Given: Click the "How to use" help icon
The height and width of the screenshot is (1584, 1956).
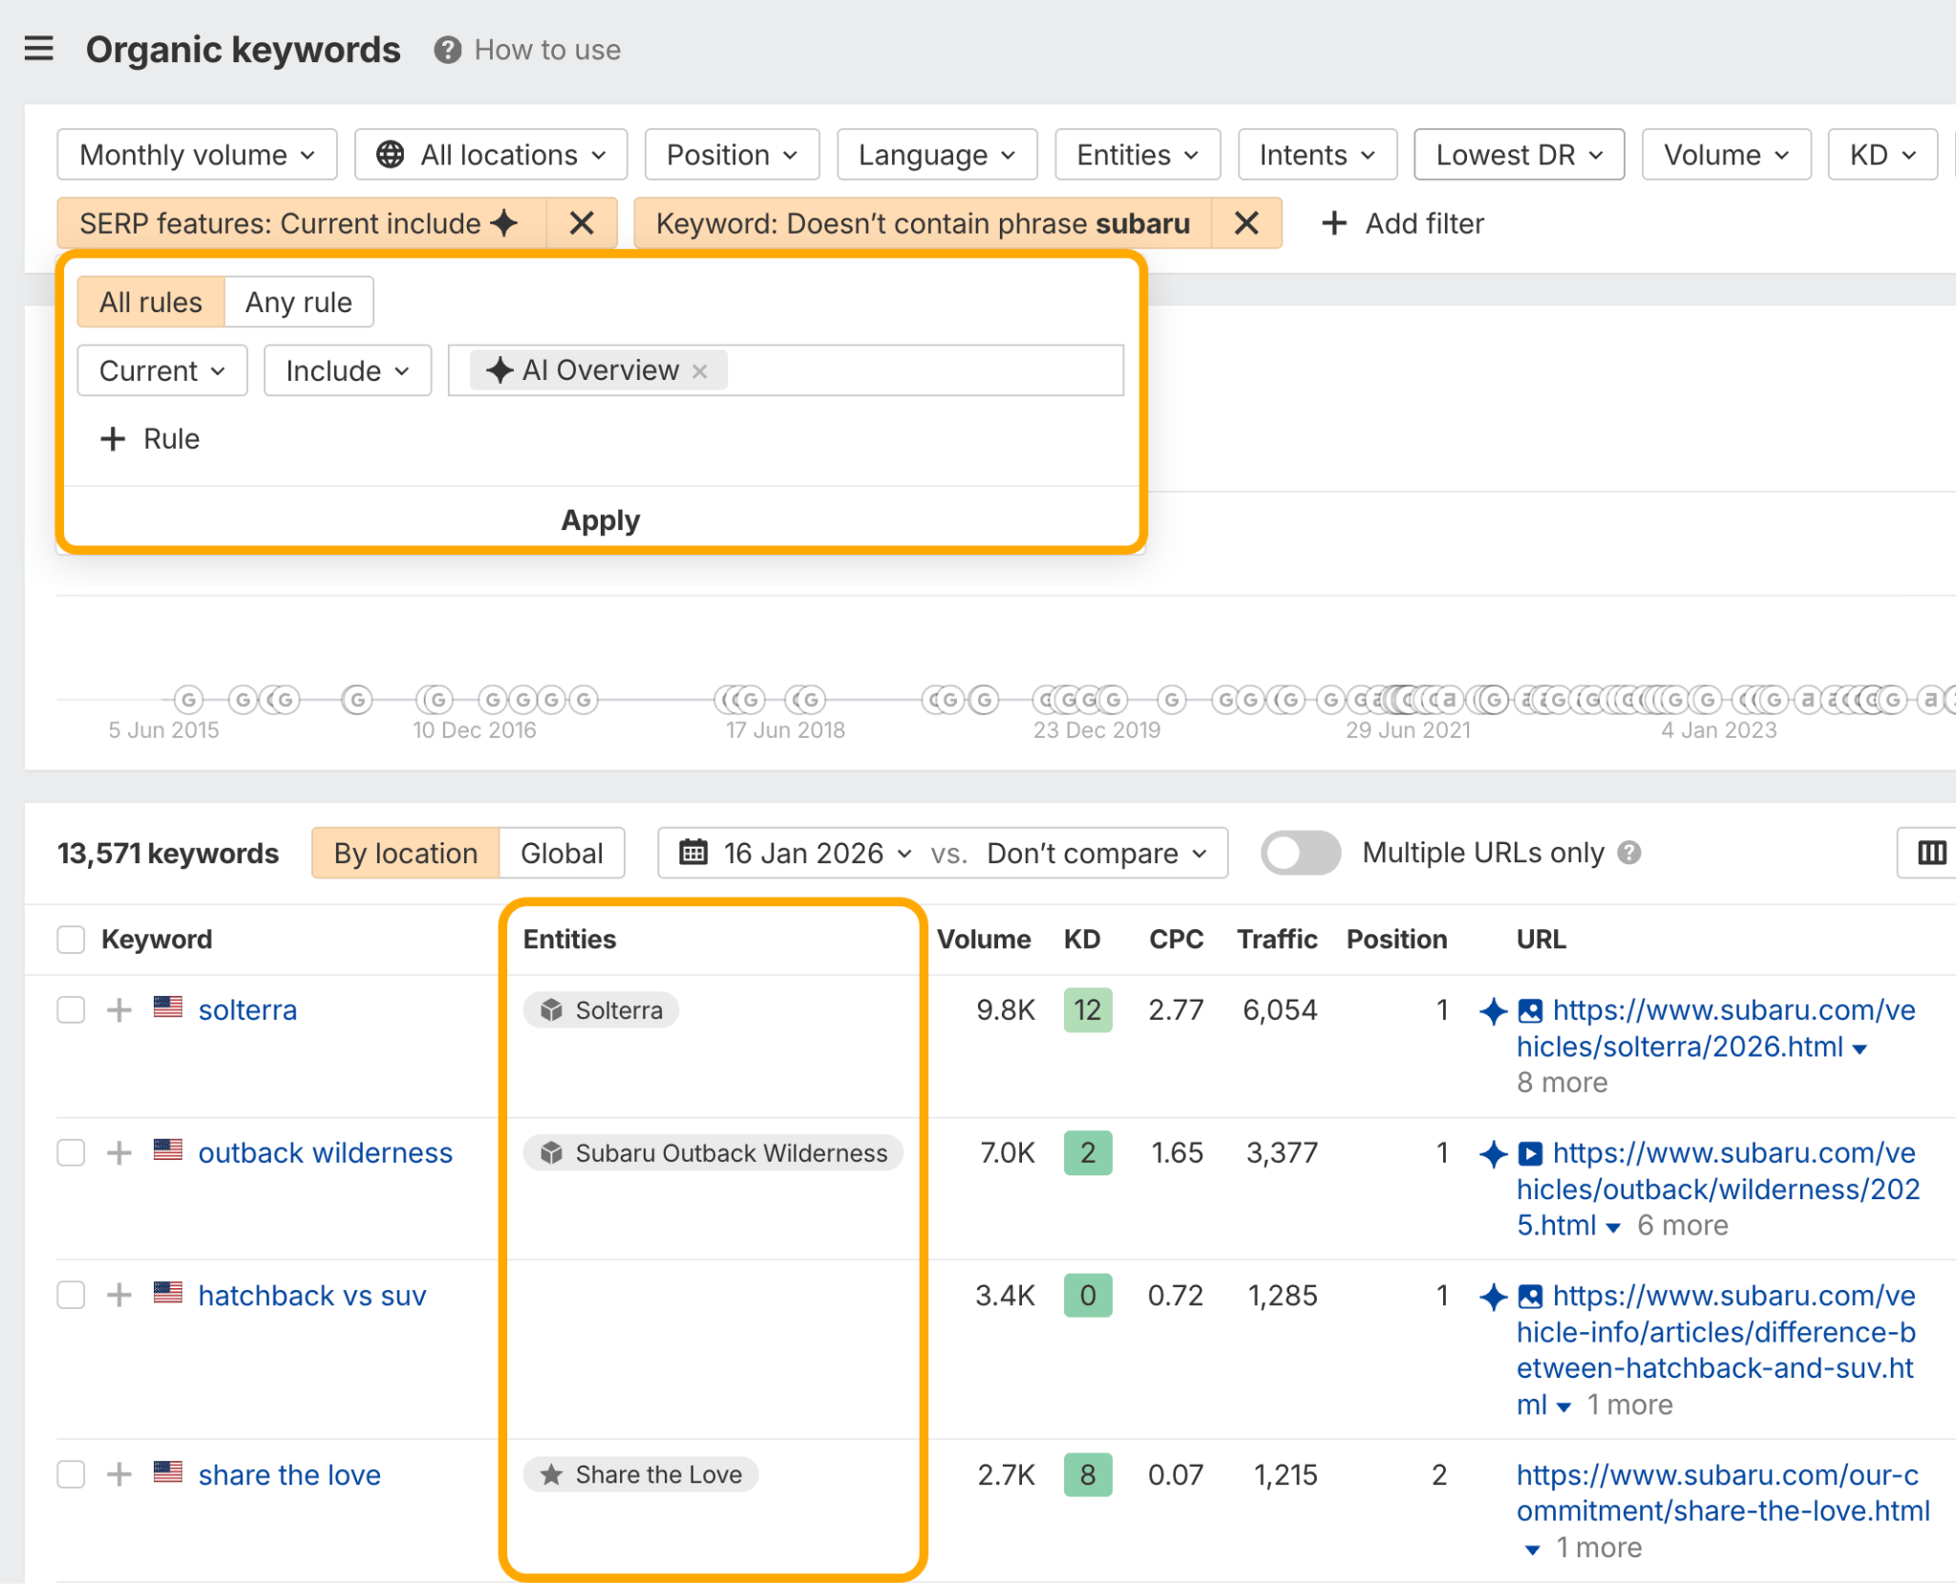Looking at the screenshot, I should click(x=448, y=51).
